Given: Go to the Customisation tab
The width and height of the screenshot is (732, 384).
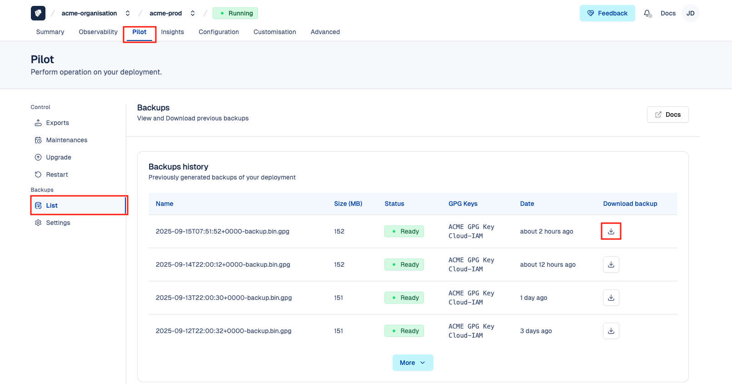Looking at the screenshot, I should point(275,32).
